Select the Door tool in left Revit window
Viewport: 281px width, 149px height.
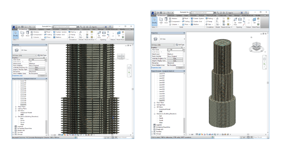(x=28, y=34)
